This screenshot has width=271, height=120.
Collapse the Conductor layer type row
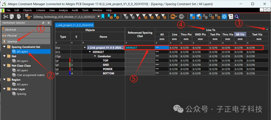click(95, 56)
